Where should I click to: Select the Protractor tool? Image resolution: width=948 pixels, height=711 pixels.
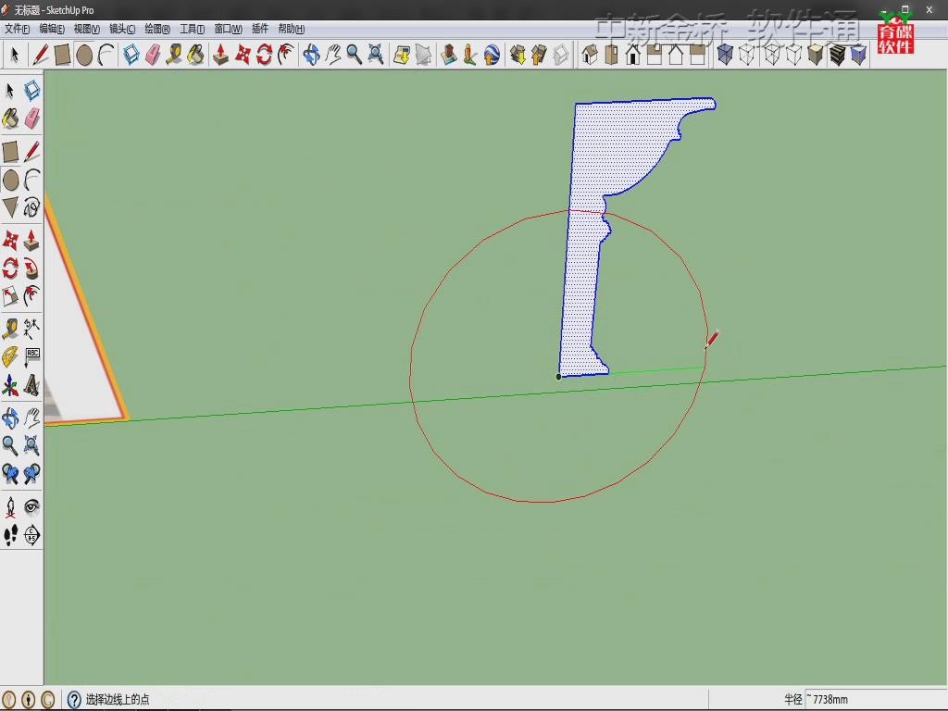click(x=10, y=356)
